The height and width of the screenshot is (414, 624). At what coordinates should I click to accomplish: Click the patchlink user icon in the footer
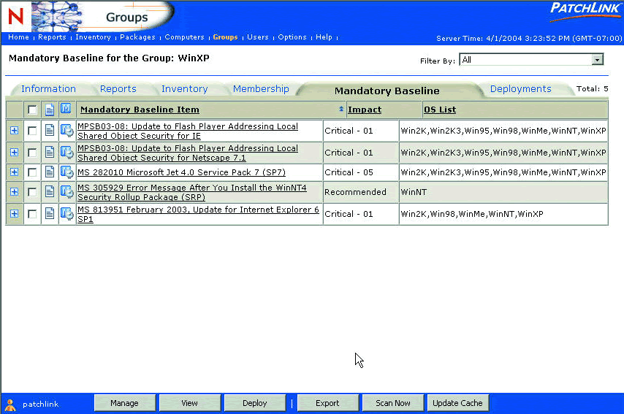[x=10, y=405]
